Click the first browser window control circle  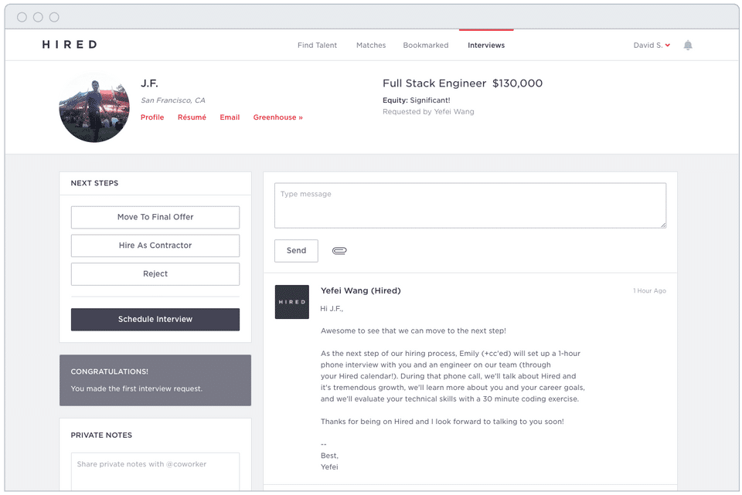tap(22, 17)
